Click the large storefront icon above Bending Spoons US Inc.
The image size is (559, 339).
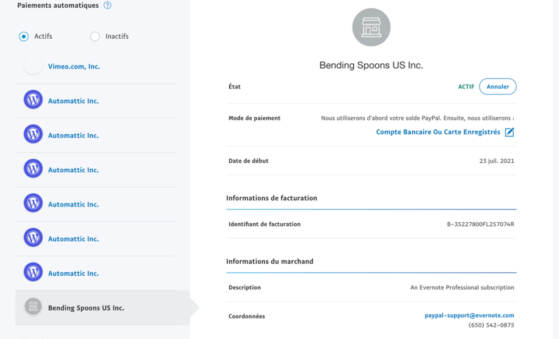(x=371, y=27)
